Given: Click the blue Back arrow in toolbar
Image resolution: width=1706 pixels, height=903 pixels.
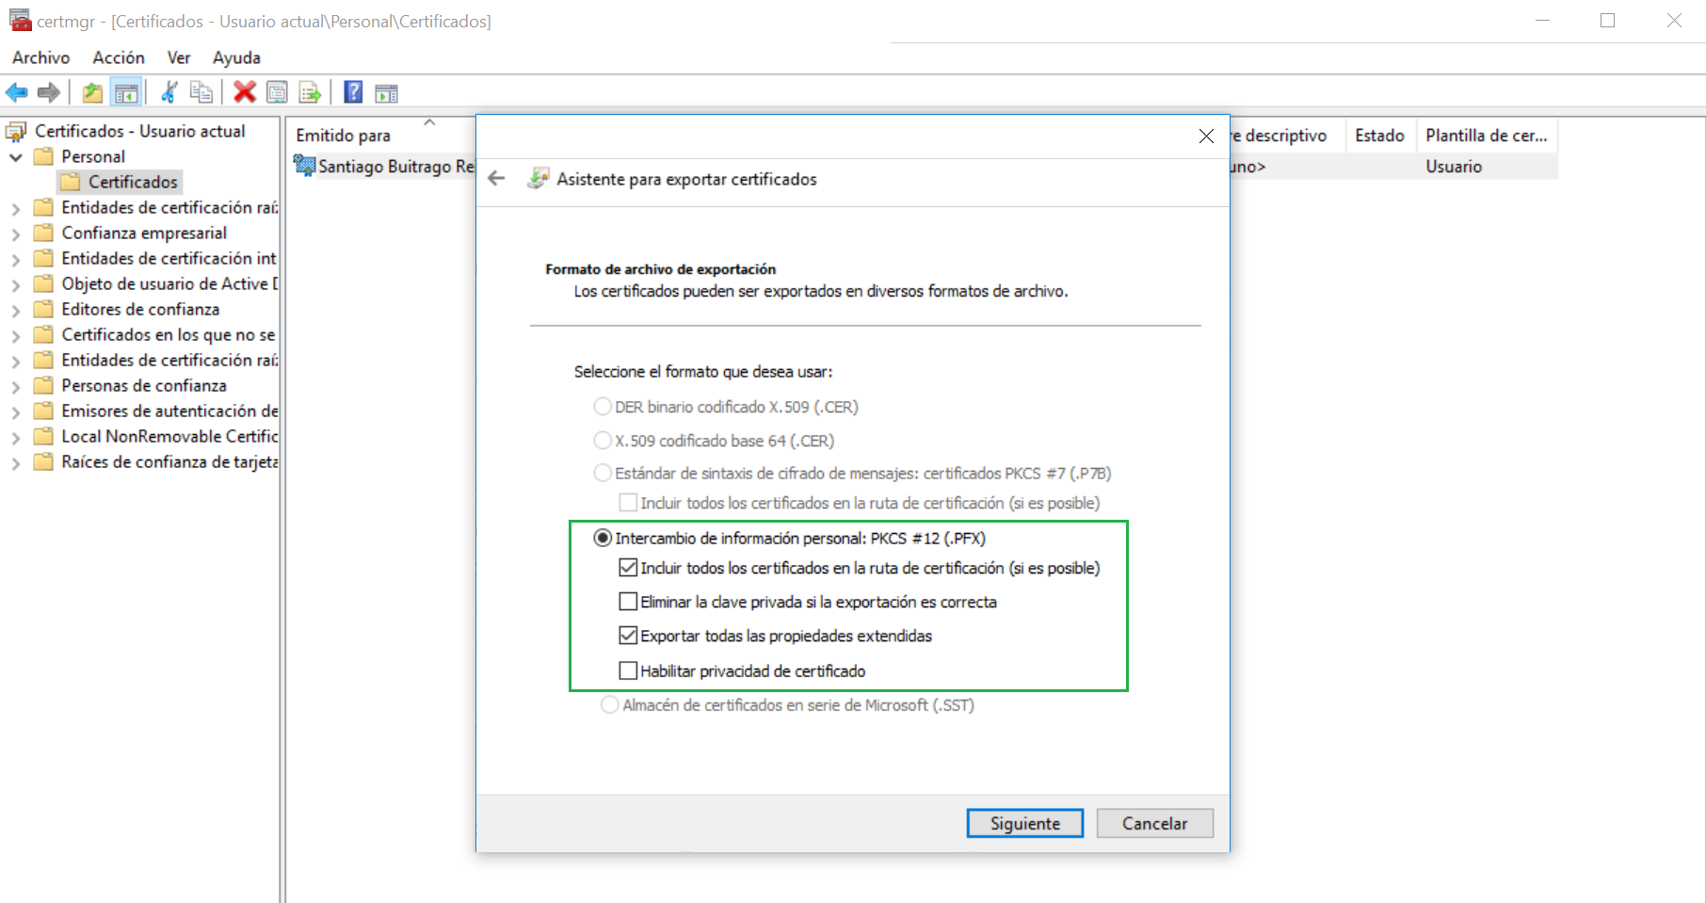Looking at the screenshot, I should pyautogui.click(x=17, y=92).
